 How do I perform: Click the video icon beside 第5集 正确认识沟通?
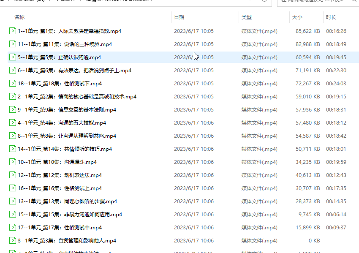pyautogui.click(x=13, y=57)
